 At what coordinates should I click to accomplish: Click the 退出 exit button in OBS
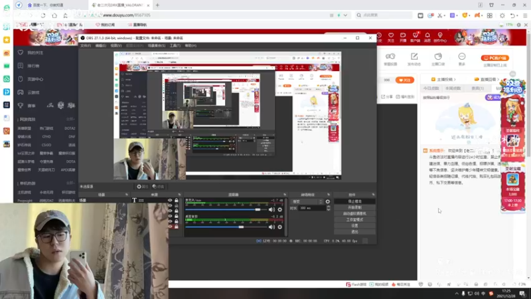coord(354,231)
